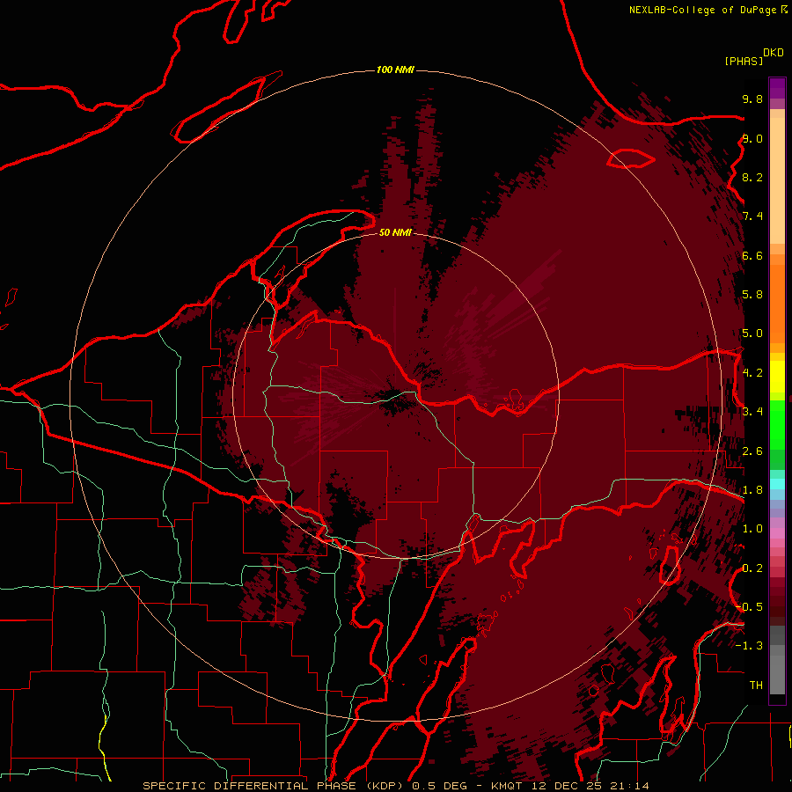The width and height of the screenshot is (792, 792).
Task: Click the TH label on color scale
Action: point(756,685)
